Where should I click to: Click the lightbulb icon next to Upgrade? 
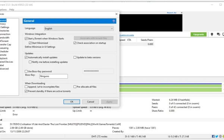pyautogui.click(x=212, y=34)
